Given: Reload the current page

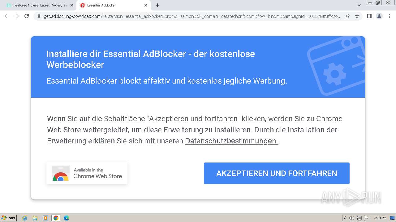Looking at the screenshot, I should 27,16.
